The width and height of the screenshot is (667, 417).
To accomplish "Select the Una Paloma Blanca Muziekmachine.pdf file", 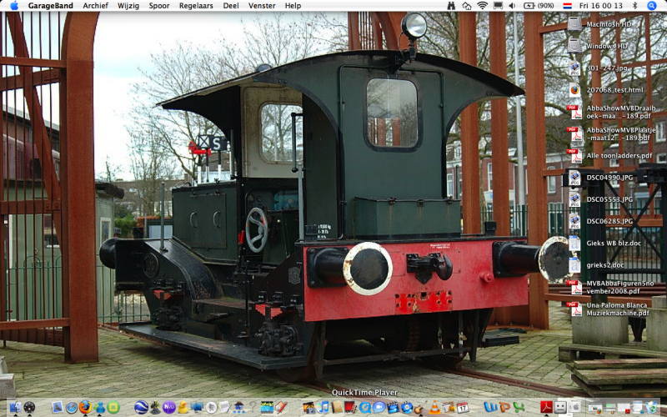I will pos(574,309).
